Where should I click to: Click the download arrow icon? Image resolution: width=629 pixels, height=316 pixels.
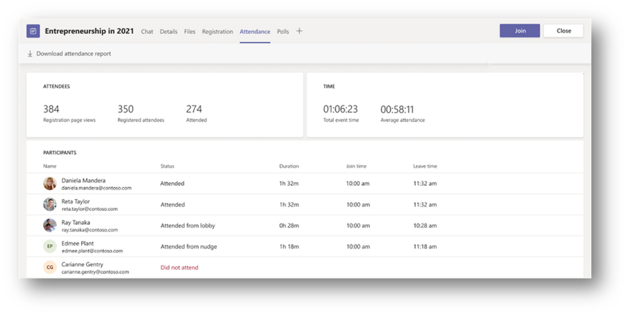pyautogui.click(x=30, y=53)
